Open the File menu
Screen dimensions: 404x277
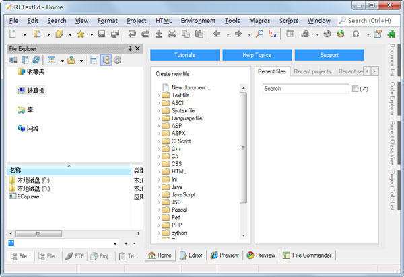tap(13, 21)
